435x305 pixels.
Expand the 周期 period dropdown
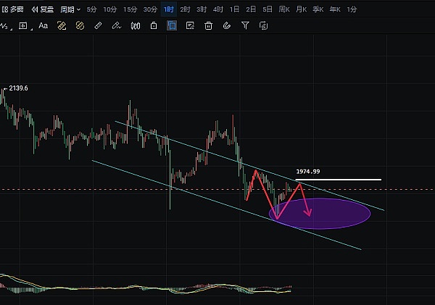tap(70, 9)
